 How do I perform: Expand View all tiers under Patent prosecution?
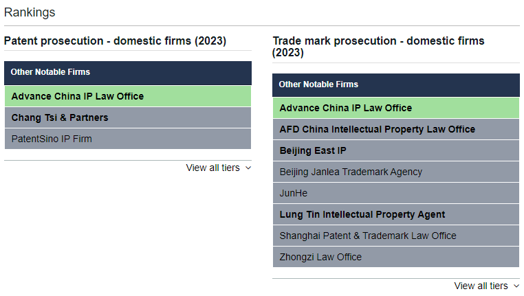tap(212, 168)
